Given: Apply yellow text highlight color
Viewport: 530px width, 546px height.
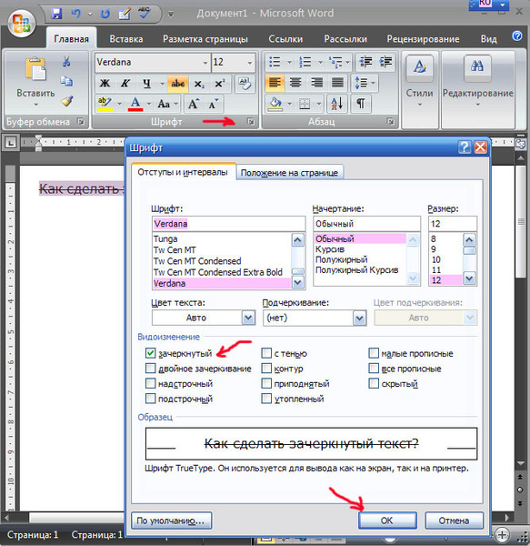Looking at the screenshot, I should point(105,104).
